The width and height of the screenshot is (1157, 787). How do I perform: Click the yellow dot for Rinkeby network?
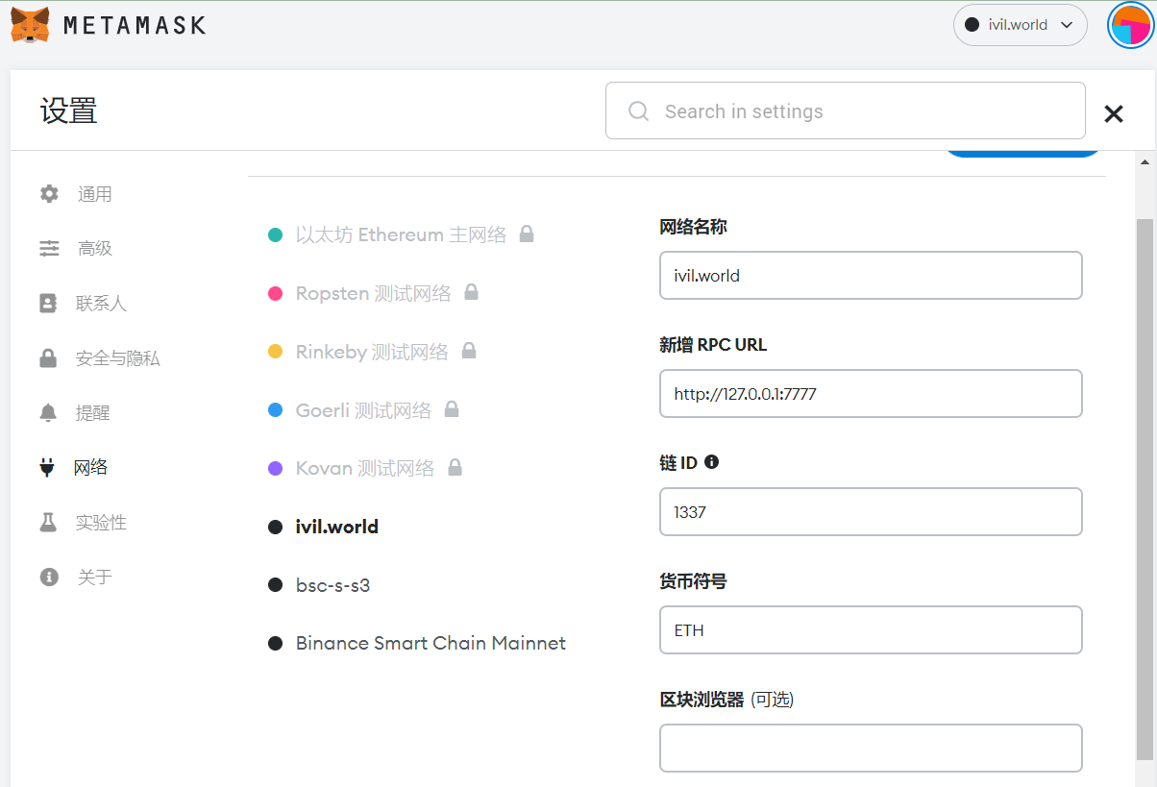[276, 353]
